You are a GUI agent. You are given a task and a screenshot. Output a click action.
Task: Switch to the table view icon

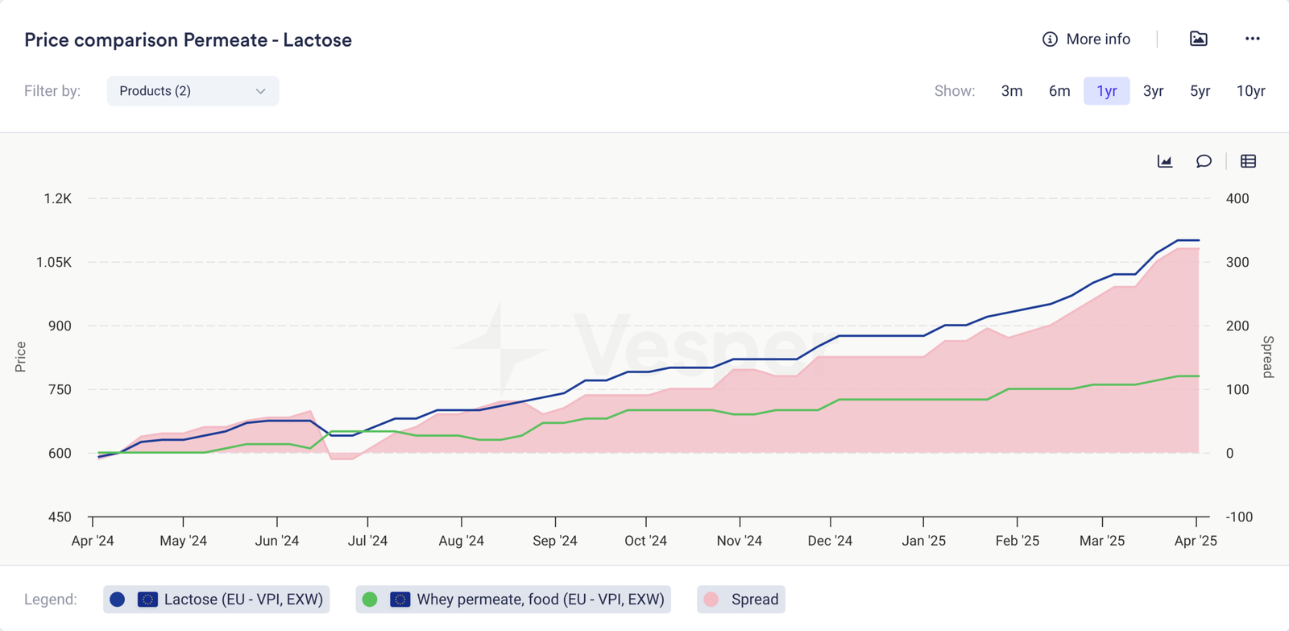pyautogui.click(x=1248, y=161)
